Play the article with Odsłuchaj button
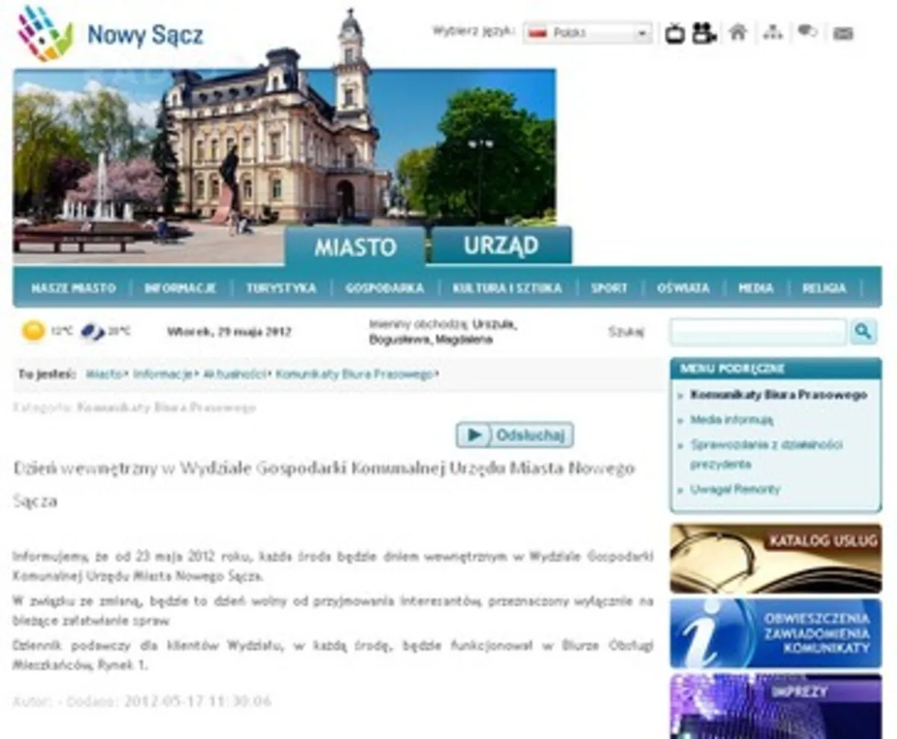The width and height of the screenshot is (897, 739). pos(515,435)
